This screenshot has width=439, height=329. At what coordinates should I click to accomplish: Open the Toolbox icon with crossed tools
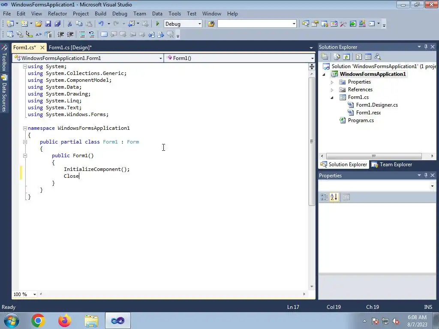343,24
